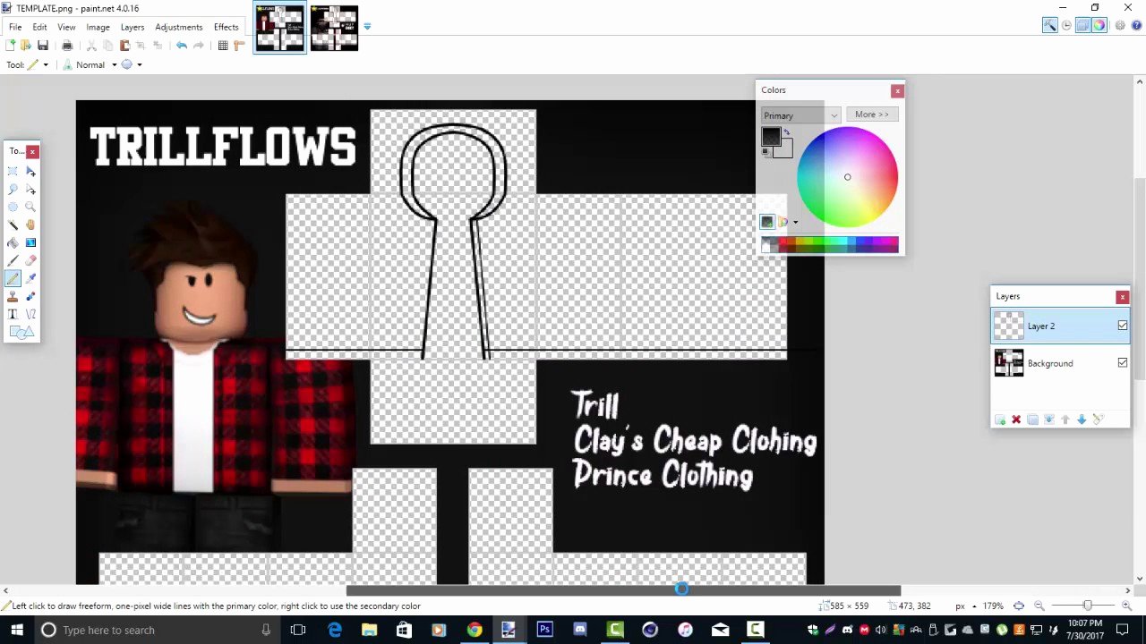This screenshot has width=1146, height=644.
Task: Click the More >> colors button
Action: 871,114
